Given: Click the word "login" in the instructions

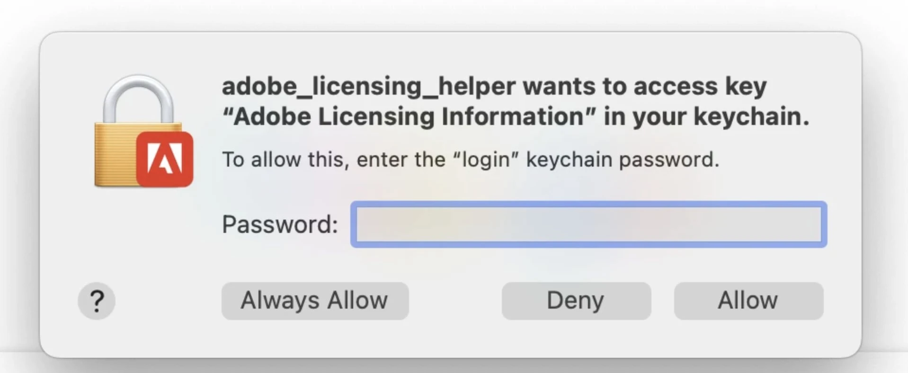Looking at the screenshot, I should click(x=486, y=160).
